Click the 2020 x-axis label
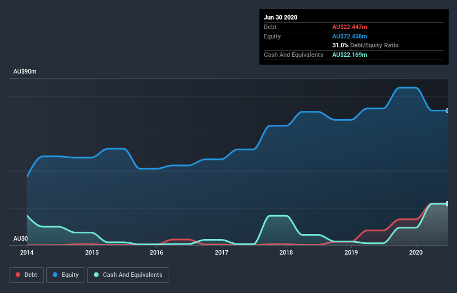457x293 pixels. click(x=416, y=252)
